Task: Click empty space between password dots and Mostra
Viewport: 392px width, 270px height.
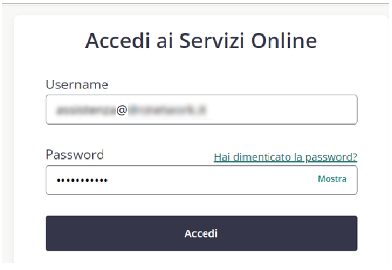Action: [213, 180]
